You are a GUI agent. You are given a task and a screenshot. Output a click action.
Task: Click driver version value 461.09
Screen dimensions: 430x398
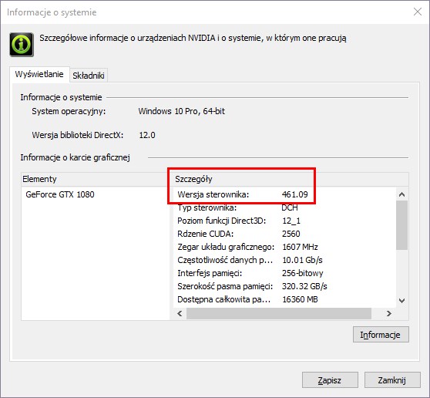pos(295,194)
